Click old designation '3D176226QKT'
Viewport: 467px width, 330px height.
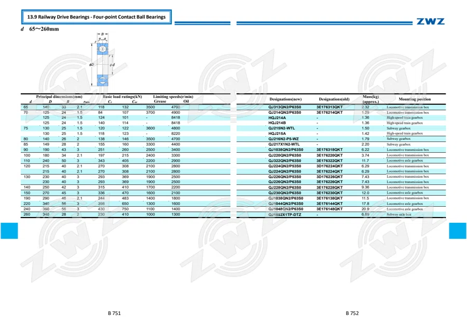tap(329, 177)
